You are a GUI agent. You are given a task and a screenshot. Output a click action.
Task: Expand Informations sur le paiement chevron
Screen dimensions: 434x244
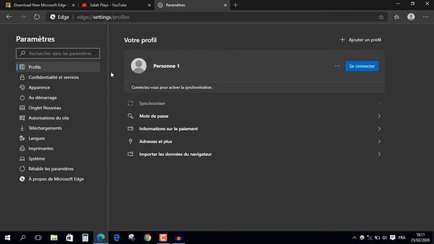click(379, 129)
